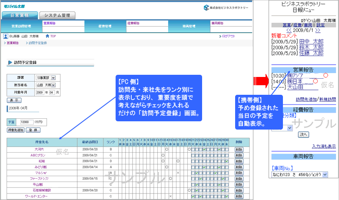This screenshot has width=339, height=200.
Task: Uncheck day 28 for 千山建
Action: (219, 185)
